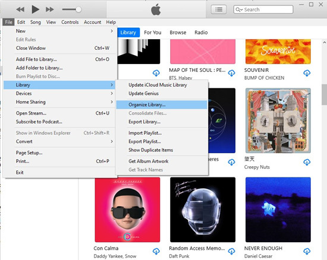The height and width of the screenshot is (260, 327).
Task: Select Exit from File menu
Action: [x=59, y=173]
